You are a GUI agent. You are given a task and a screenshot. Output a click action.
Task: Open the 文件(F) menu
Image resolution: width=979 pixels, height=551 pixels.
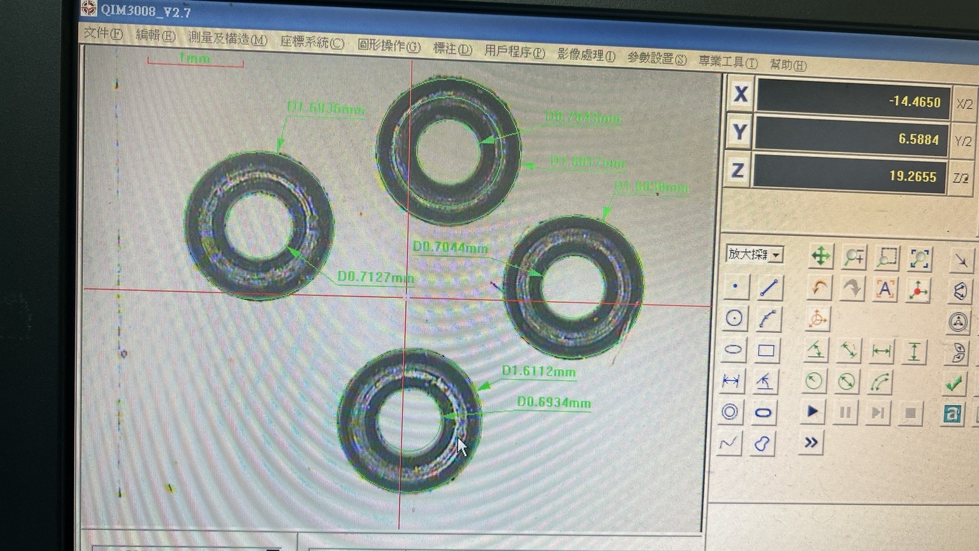103,33
